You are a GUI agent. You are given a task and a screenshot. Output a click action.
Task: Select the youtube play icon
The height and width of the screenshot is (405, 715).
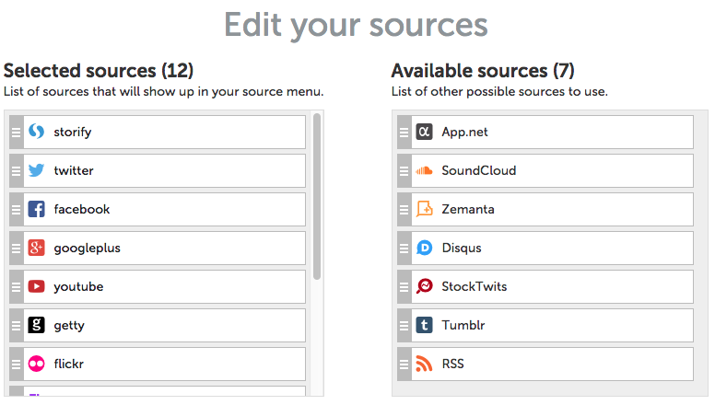[x=37, y=286]
